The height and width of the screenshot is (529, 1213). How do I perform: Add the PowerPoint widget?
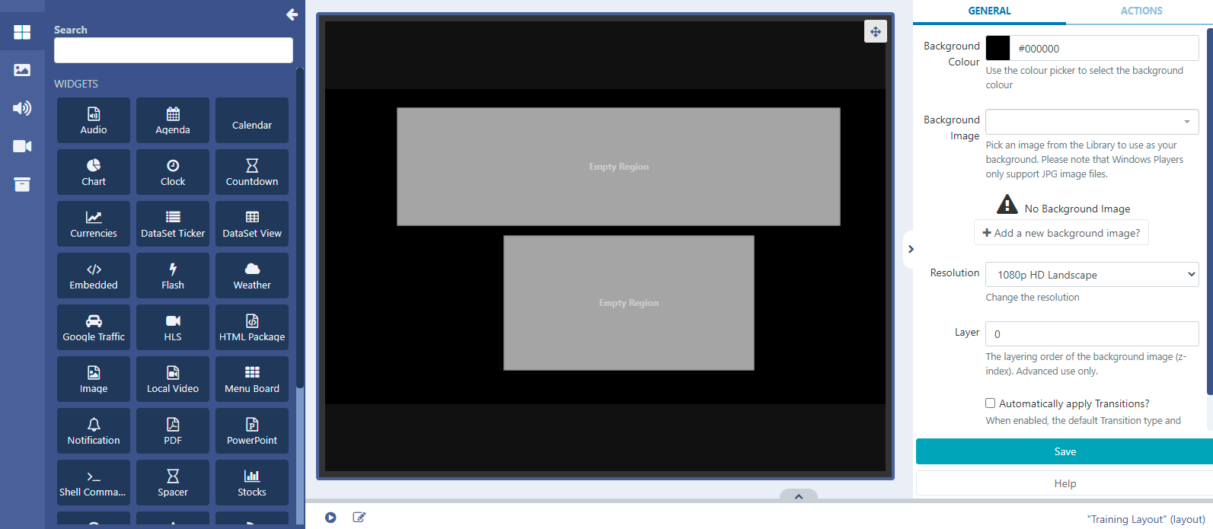tap(252, 431)
